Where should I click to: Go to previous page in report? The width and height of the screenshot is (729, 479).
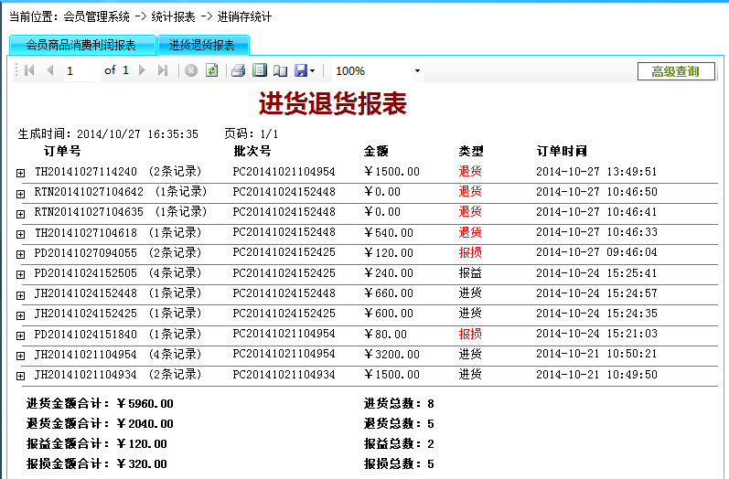pyautogui.click(x=49, y=70)
